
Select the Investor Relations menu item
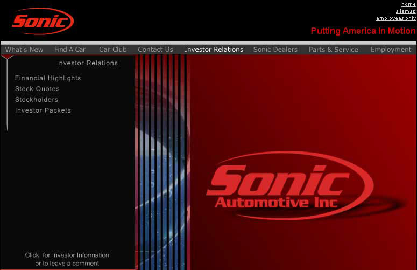tap(214, 50)
